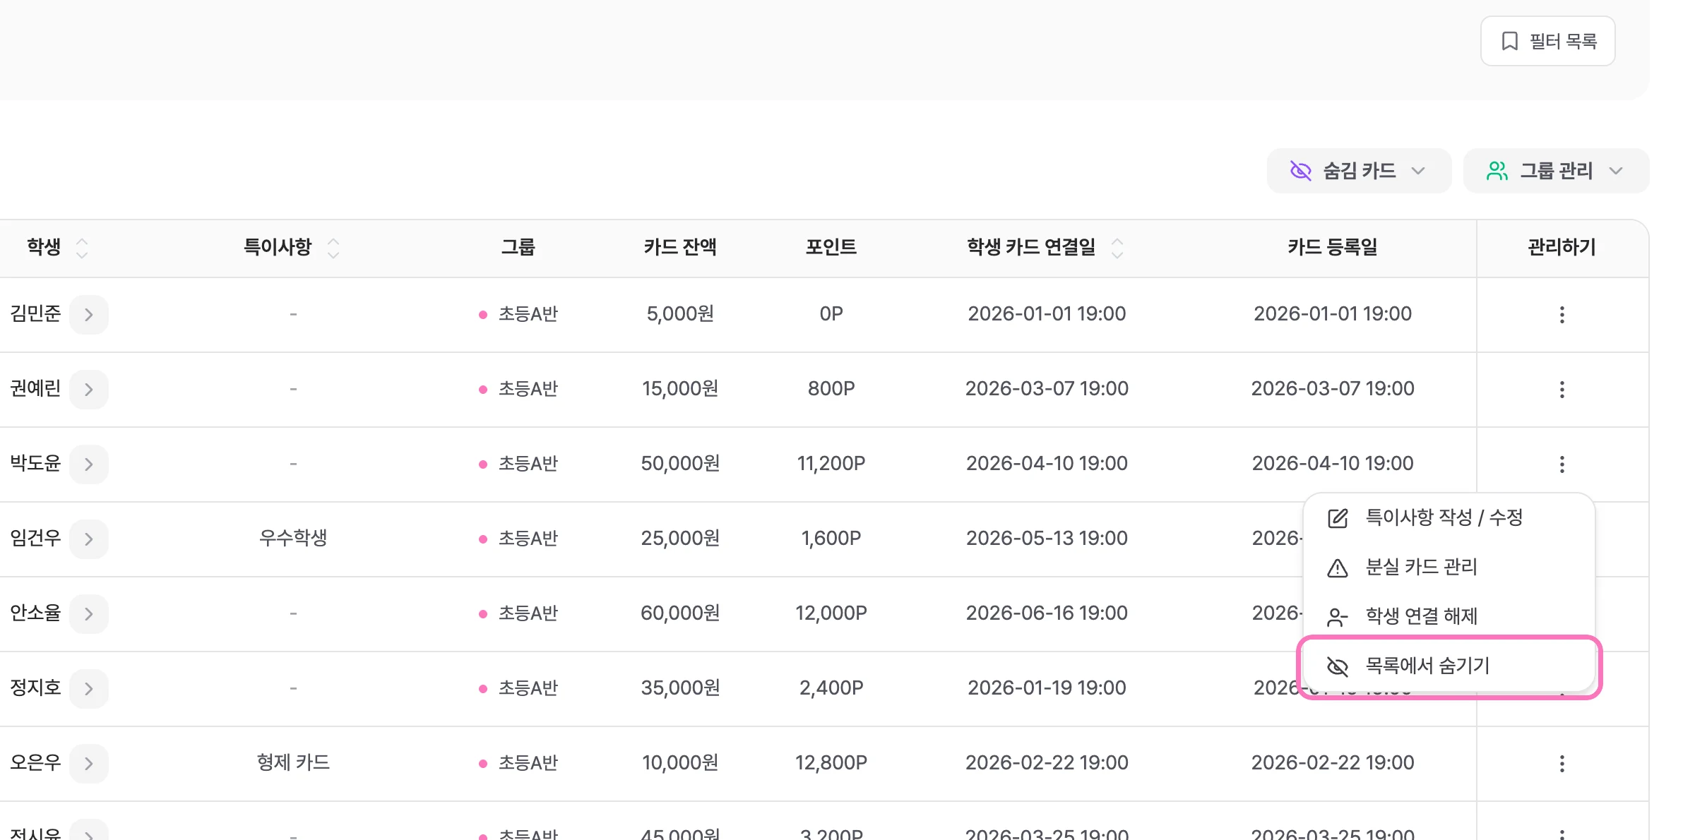Expand the 숨김 카드 dropdown

[1359, 171]
